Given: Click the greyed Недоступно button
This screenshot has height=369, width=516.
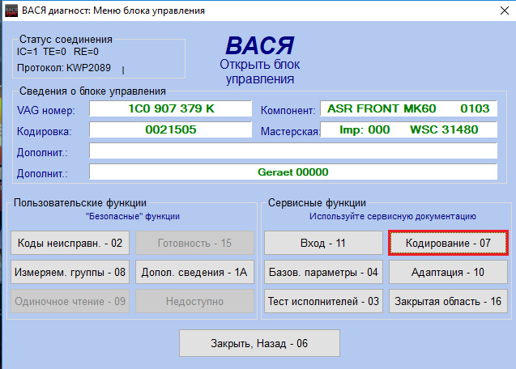Looking at the screenshot, I should click(194, 301).
